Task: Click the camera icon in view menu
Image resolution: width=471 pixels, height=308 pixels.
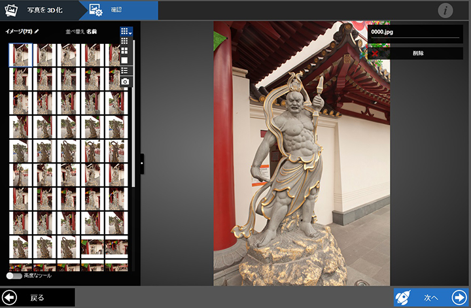Action: pos(125,82)
